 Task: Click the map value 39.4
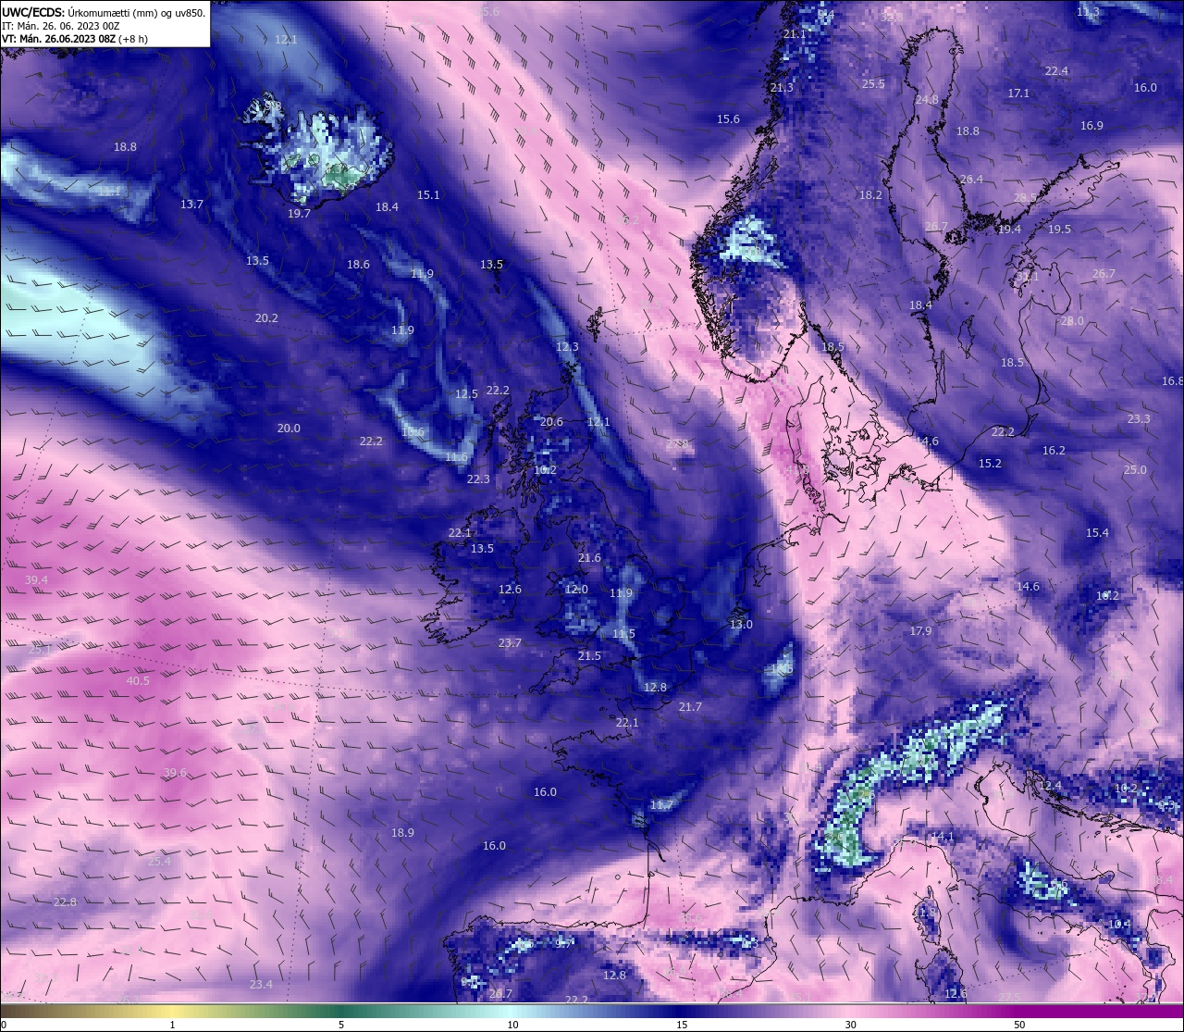(x=36, y=579)
